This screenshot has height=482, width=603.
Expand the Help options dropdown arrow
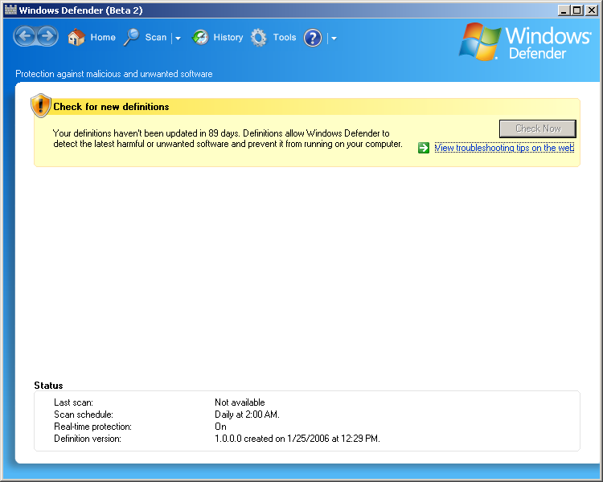(x=334, y=38)
